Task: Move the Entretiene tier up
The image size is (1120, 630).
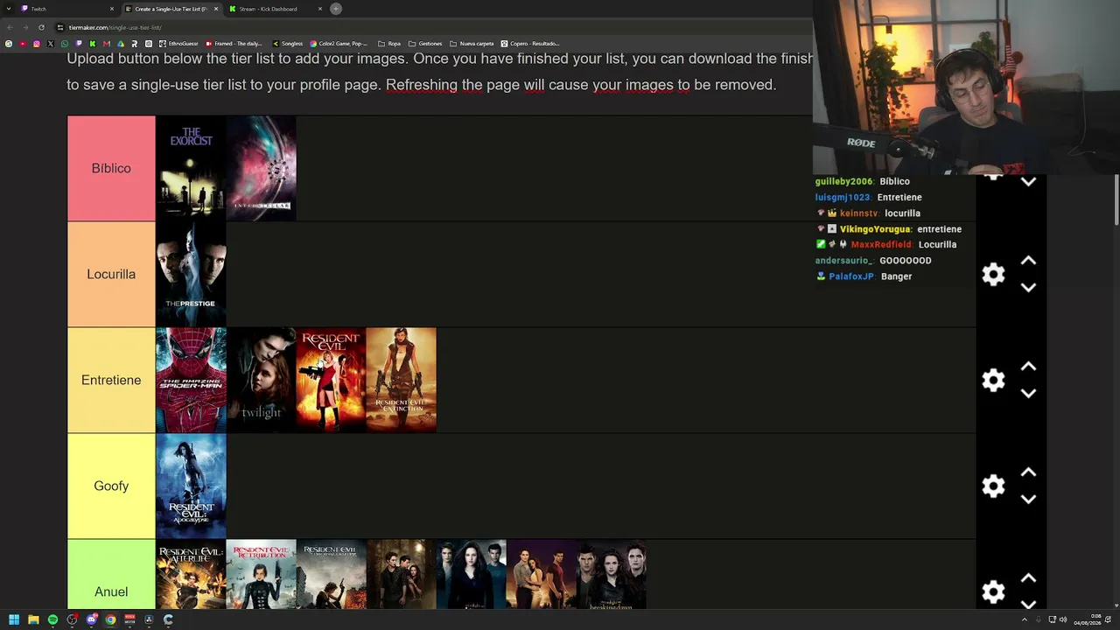Action: (1028, 367)
